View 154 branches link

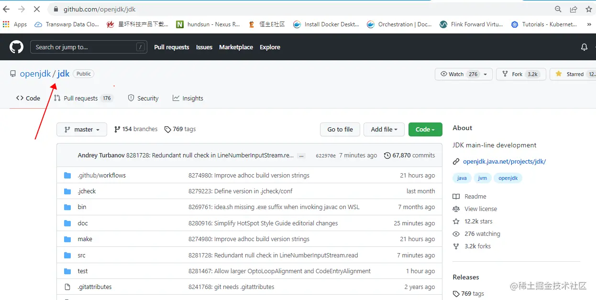coord(136,129)
